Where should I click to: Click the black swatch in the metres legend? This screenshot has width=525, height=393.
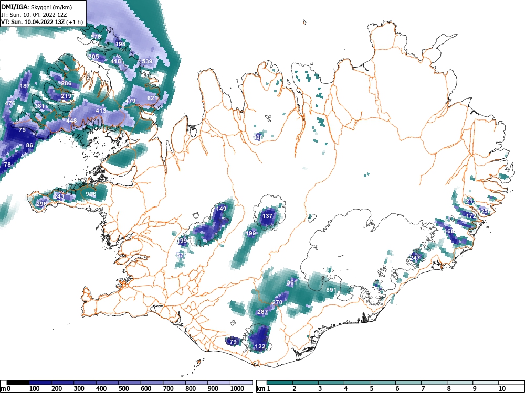[18, 383]
